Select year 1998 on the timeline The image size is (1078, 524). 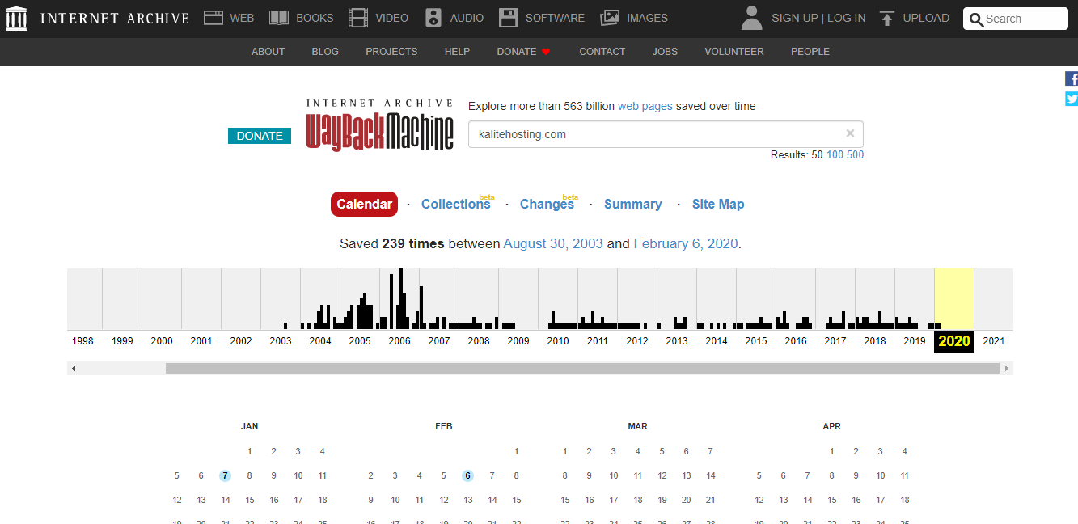82,341
